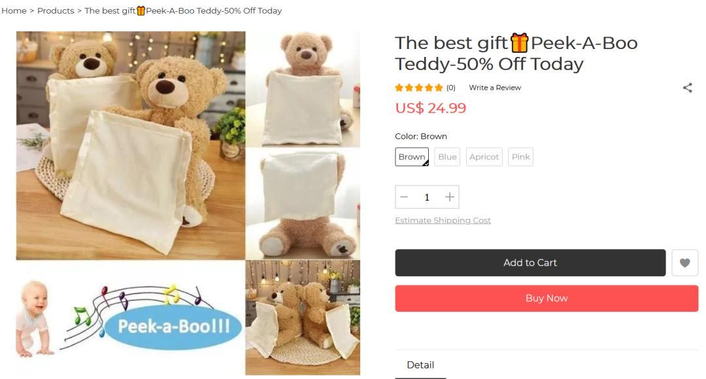706x379 pixels.
Task: Open Products breadcrumb link
Action: [x=56, y=11]
